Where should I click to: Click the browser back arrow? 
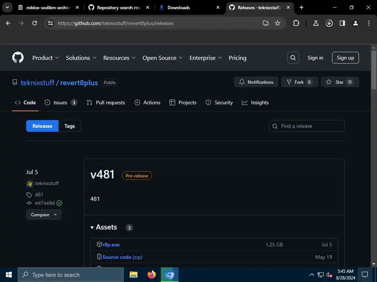coord(8,23)
